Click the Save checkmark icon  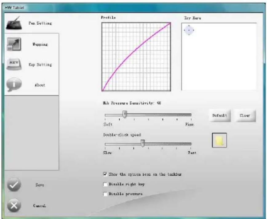coord(14,185)
